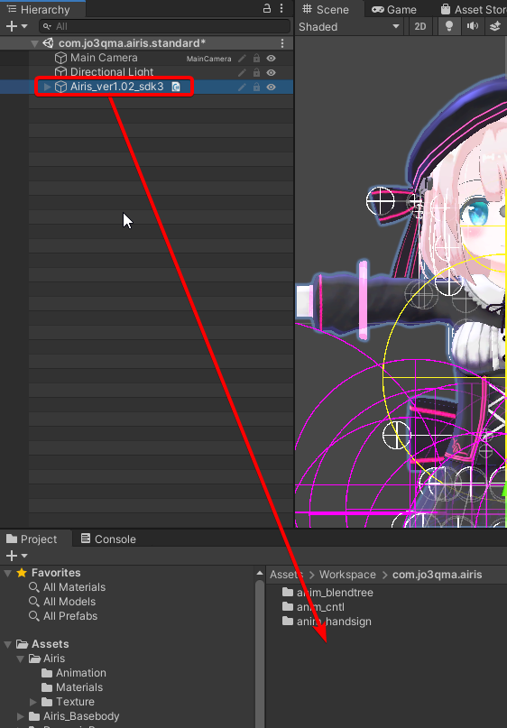
Task: Select Airis_ver1.02_sdk3 object
Action: 116,87
